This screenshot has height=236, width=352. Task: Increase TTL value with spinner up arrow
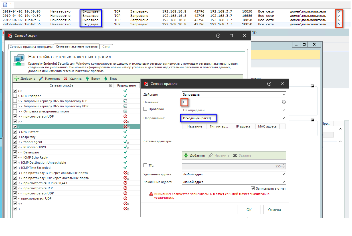click(x=283, y=165)
